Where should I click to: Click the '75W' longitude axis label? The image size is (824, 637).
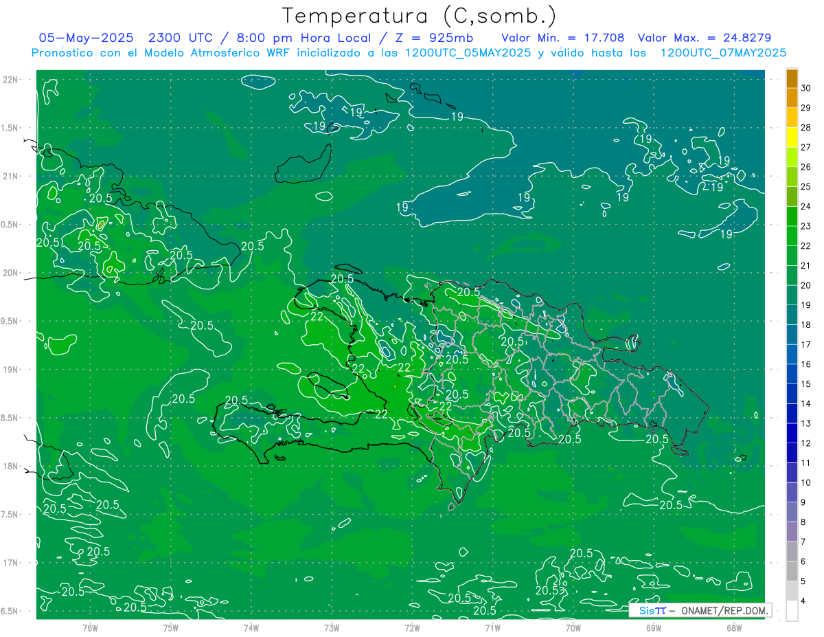pos(171,627)
